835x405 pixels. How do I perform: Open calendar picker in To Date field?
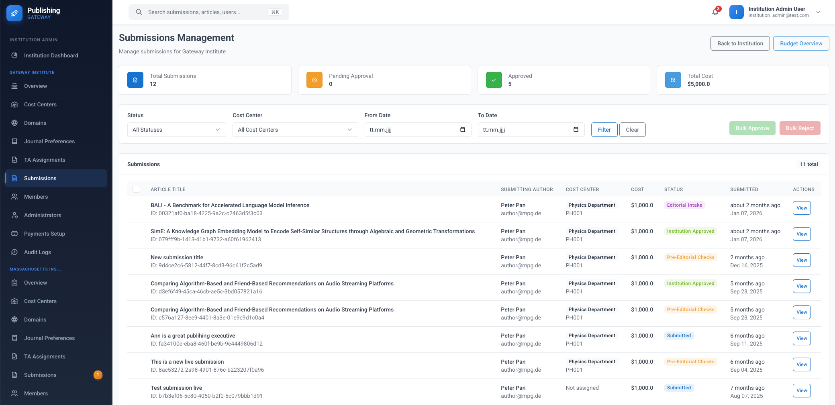[x=576, y=130]
